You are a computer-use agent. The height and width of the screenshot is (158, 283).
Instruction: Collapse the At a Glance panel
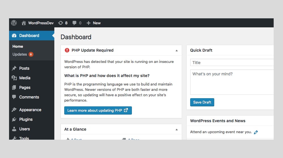click(177, 130)
